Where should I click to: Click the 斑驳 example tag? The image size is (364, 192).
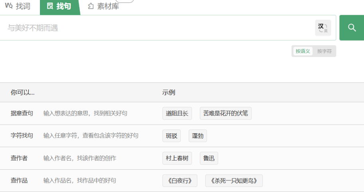coord(172,136)
